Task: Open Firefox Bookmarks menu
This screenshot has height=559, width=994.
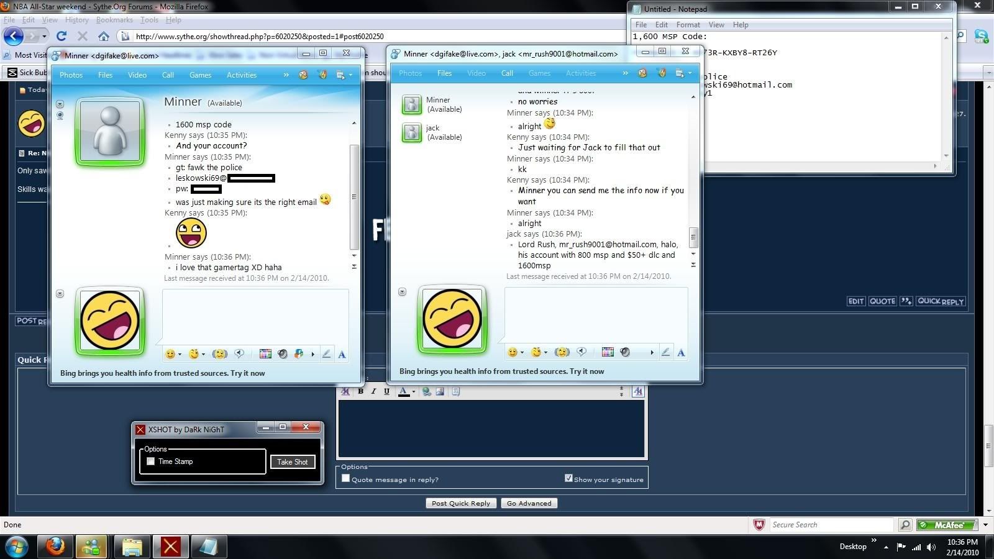Action: [114, 20]
